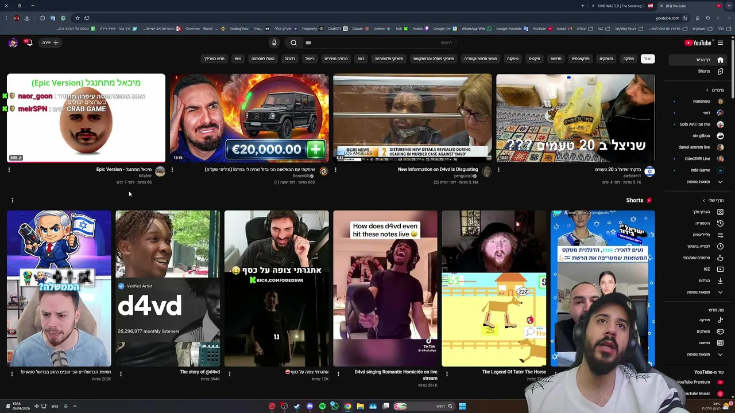Open options menu for Epic Version video
The height and width of the screenshot is (413, 735).
tap(9, 170)
